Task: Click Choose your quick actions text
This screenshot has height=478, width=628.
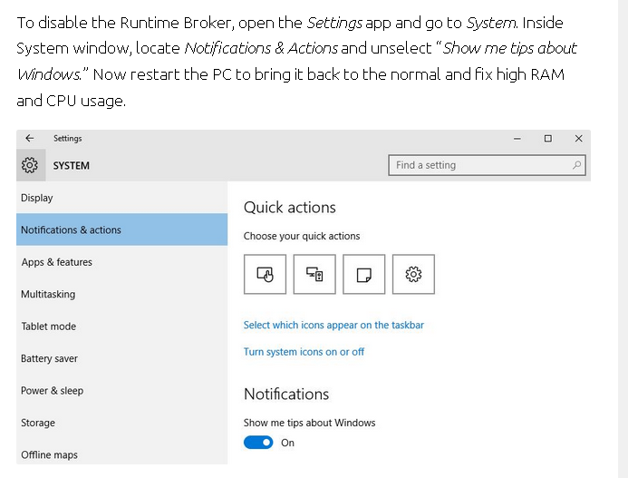Action: pyautogui.click(x=302, y=236)
